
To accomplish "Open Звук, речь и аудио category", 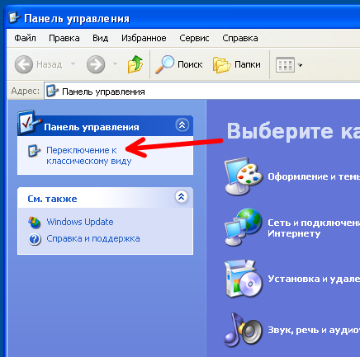I will click(314, 330).
